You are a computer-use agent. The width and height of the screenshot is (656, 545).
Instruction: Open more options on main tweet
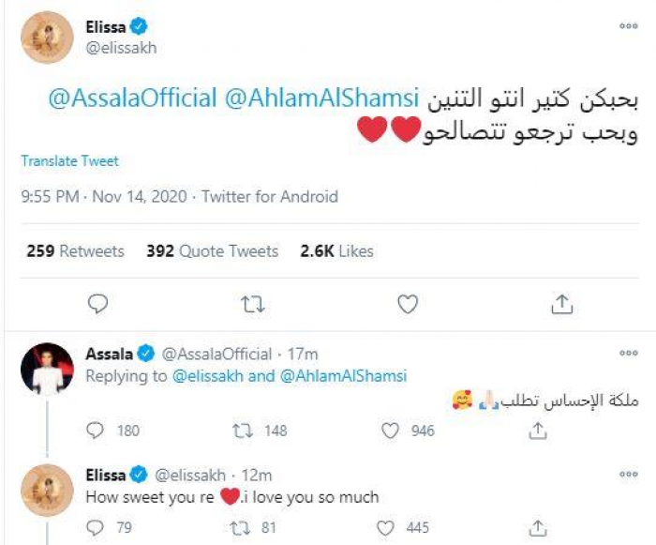click(x=628, y=26)
